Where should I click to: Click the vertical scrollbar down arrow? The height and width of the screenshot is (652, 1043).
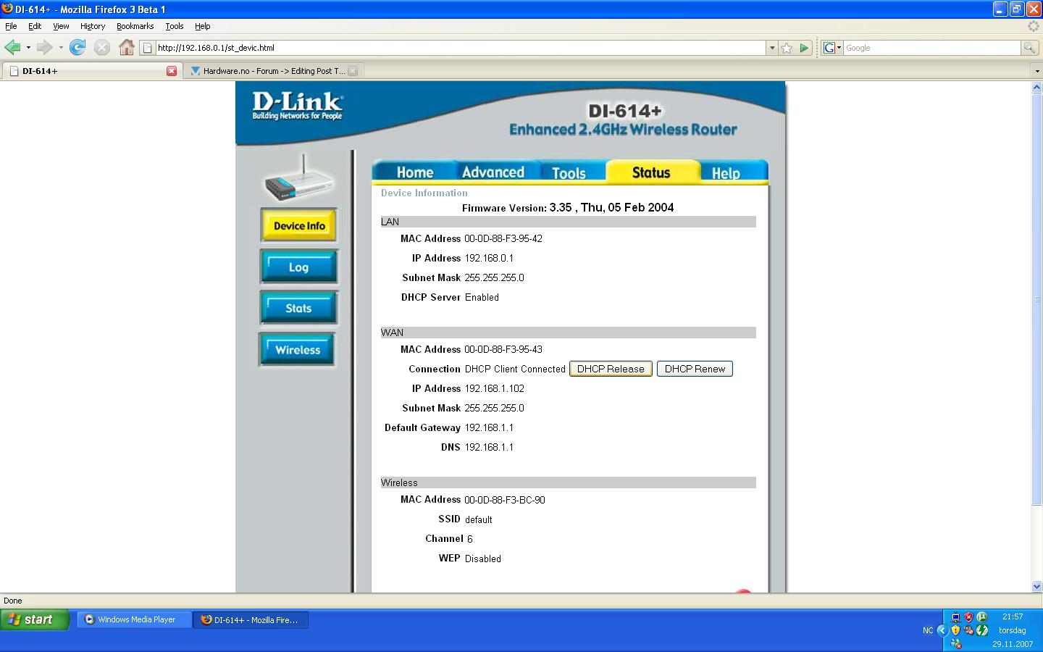tap(1036, 586)
